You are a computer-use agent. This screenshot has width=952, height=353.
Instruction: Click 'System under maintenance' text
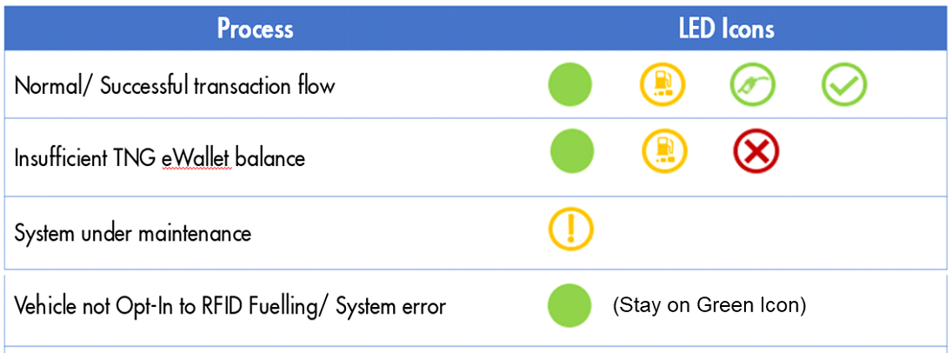[132, 233]
